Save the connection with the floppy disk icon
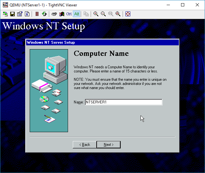Screen dimensions: 205x173 (12, 14)
